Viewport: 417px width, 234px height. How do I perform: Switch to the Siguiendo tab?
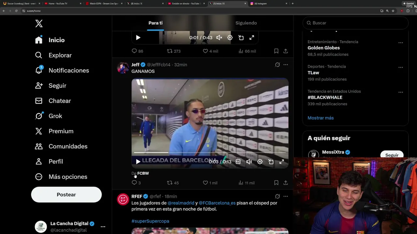(246, 23)
